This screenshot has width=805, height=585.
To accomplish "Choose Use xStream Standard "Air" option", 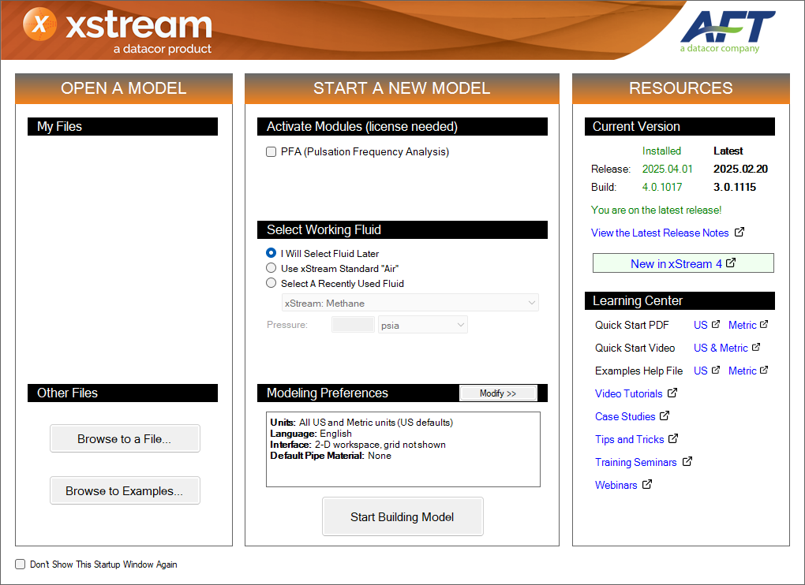I will click(x=271, y=267).
